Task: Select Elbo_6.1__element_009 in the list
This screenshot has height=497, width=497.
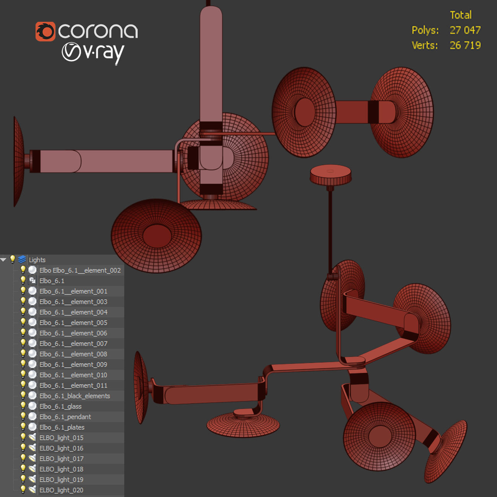Action: [73, 364]
